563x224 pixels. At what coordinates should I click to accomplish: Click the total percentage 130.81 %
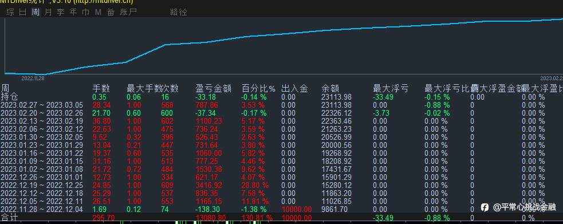257,218
